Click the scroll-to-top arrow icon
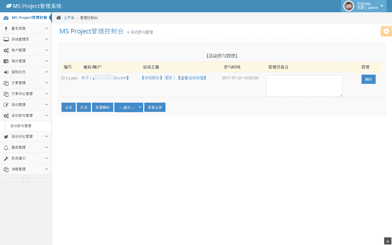Screen dimensions: 392x245 click(388, 241)
